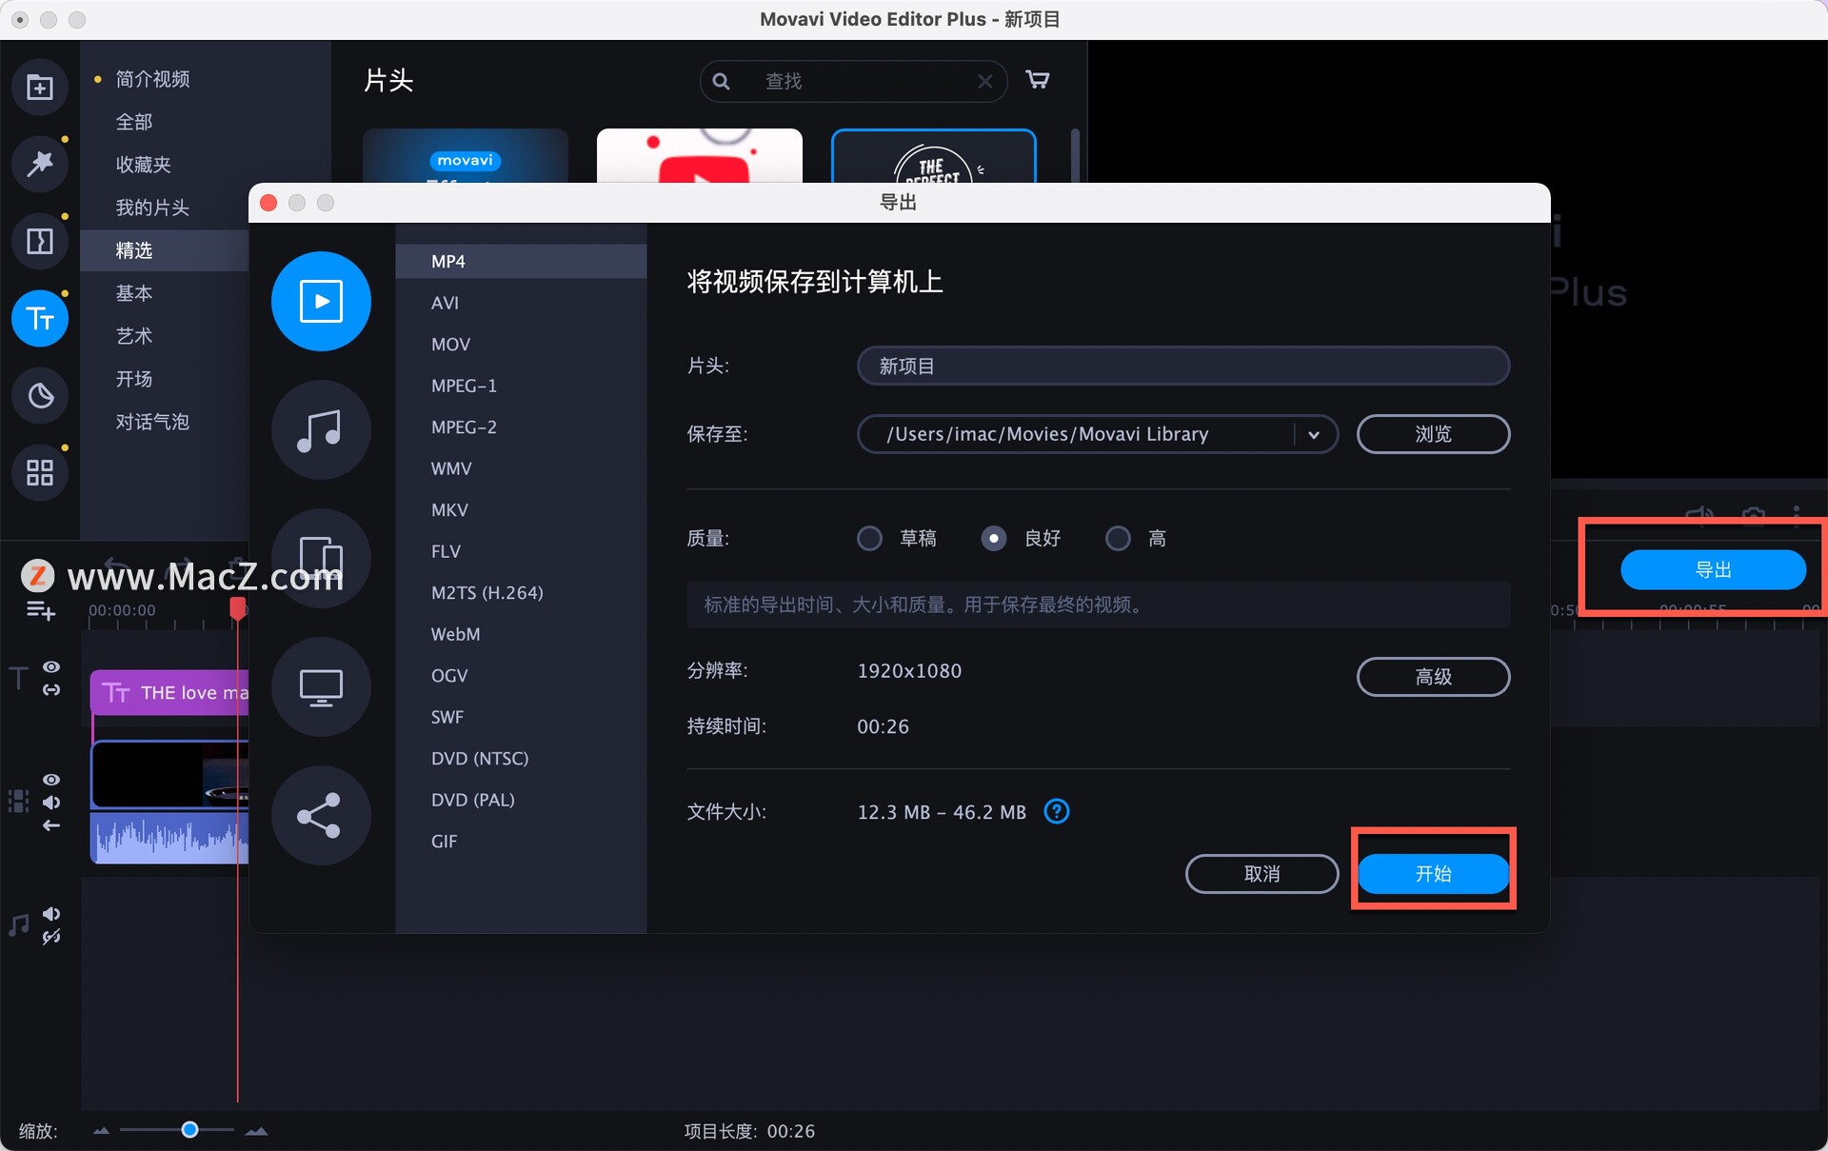Select MKV from the format list
Screen dimensions: 1828x1151
coord(448,509)
